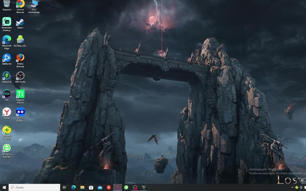Screen dimensions: 306x191
Task: Open the Корзина recycle bin icon
Action: [x=7, y=5]
